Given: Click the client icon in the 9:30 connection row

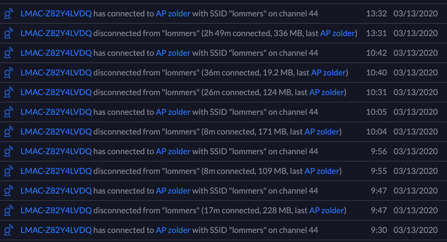Looking at the screenshot, I should click(x=8, y=230).
